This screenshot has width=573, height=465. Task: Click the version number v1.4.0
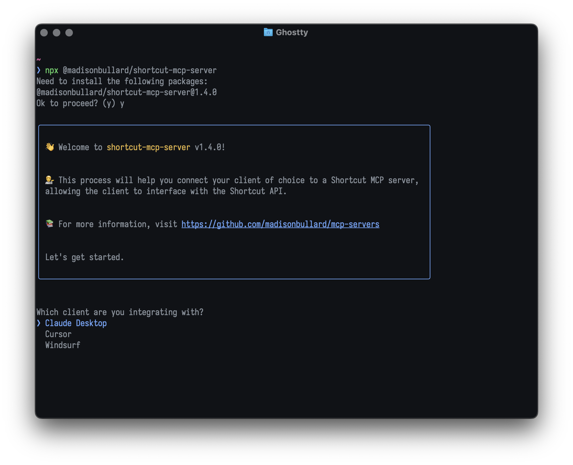point(208,147)
